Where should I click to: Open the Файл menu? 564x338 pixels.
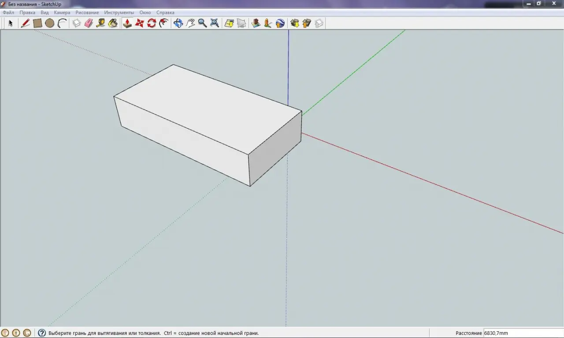click(x=8, y=12)
